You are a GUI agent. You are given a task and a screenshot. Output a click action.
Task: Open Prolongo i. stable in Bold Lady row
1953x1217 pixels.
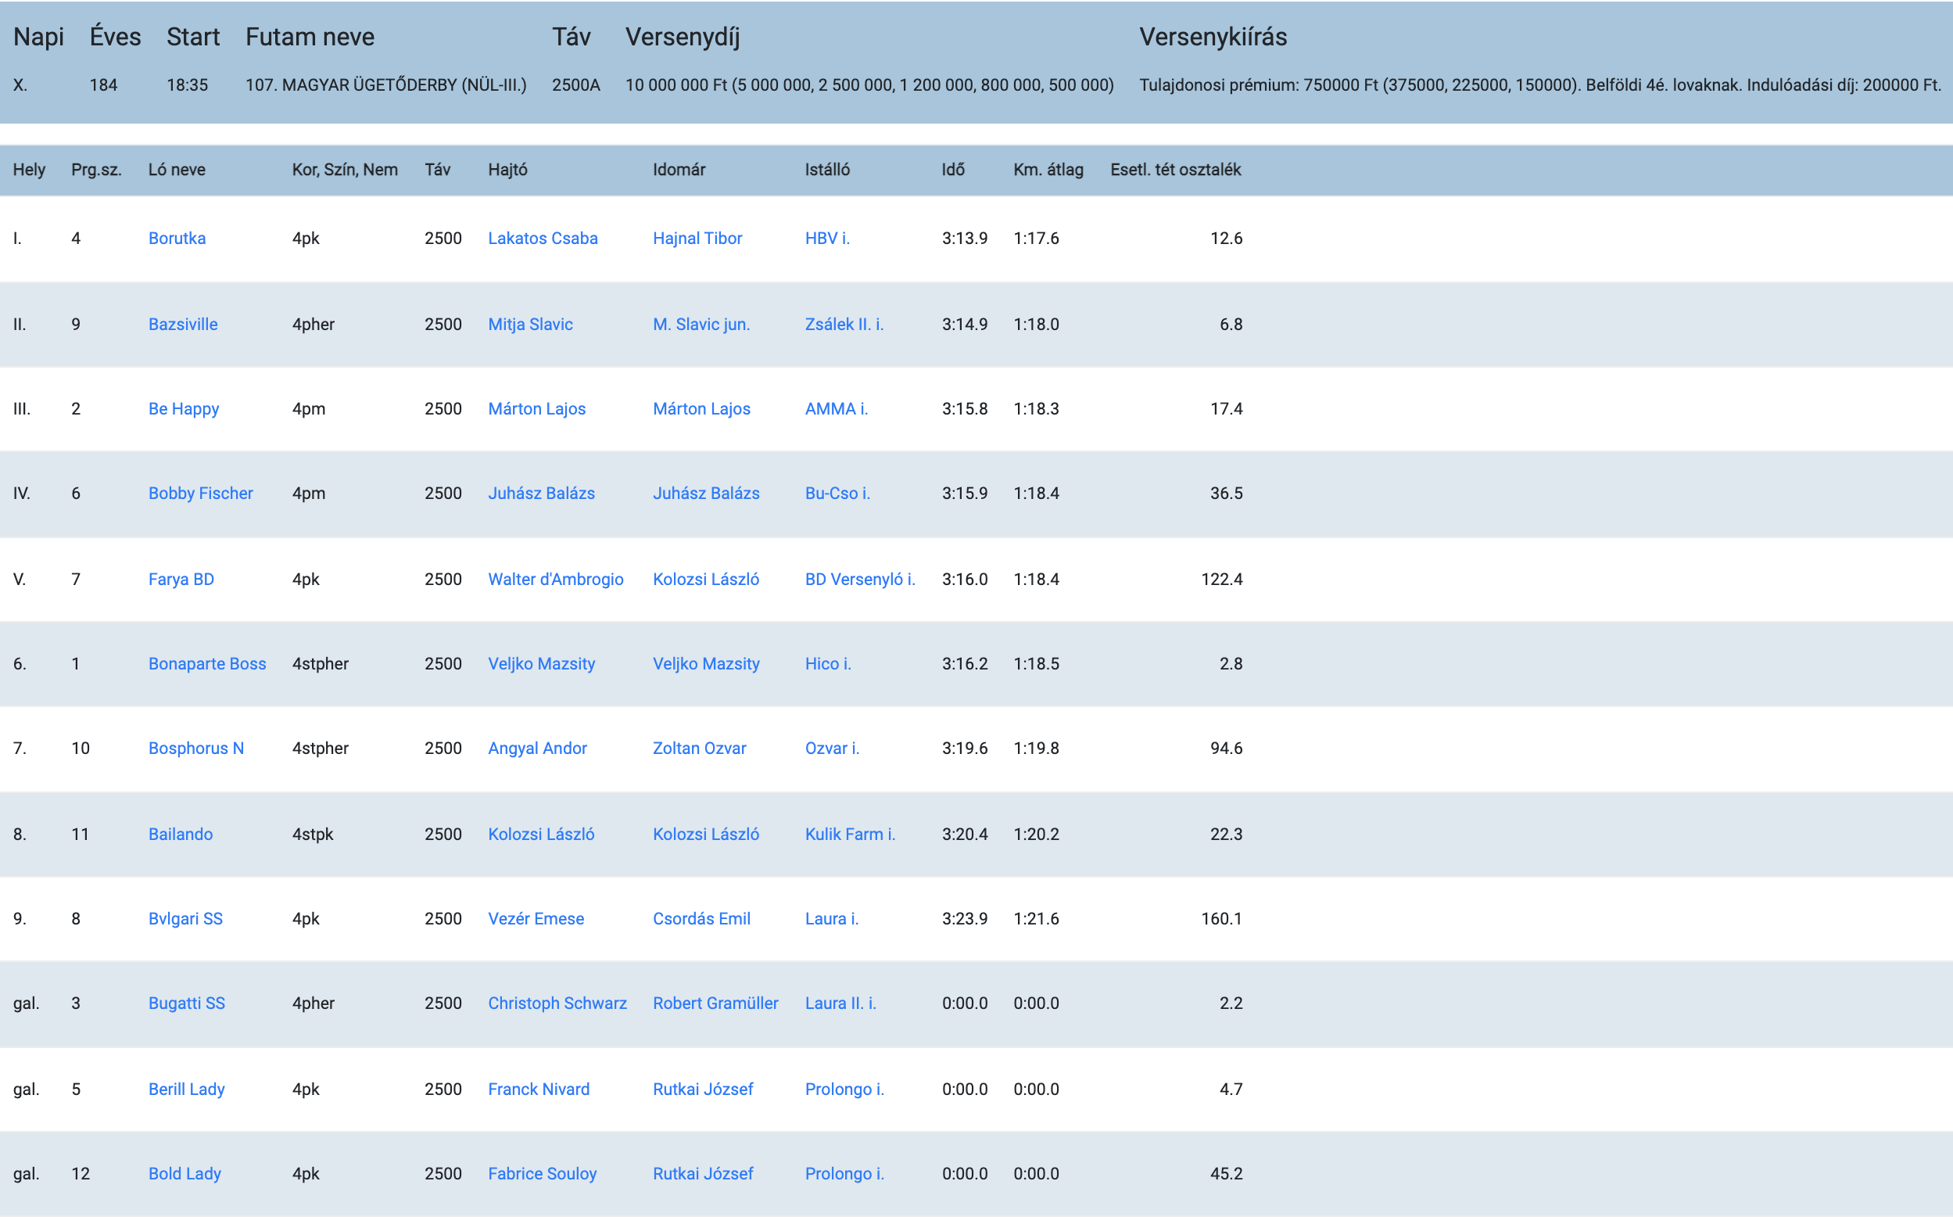pyautogui.click(x=844, y=1174)
